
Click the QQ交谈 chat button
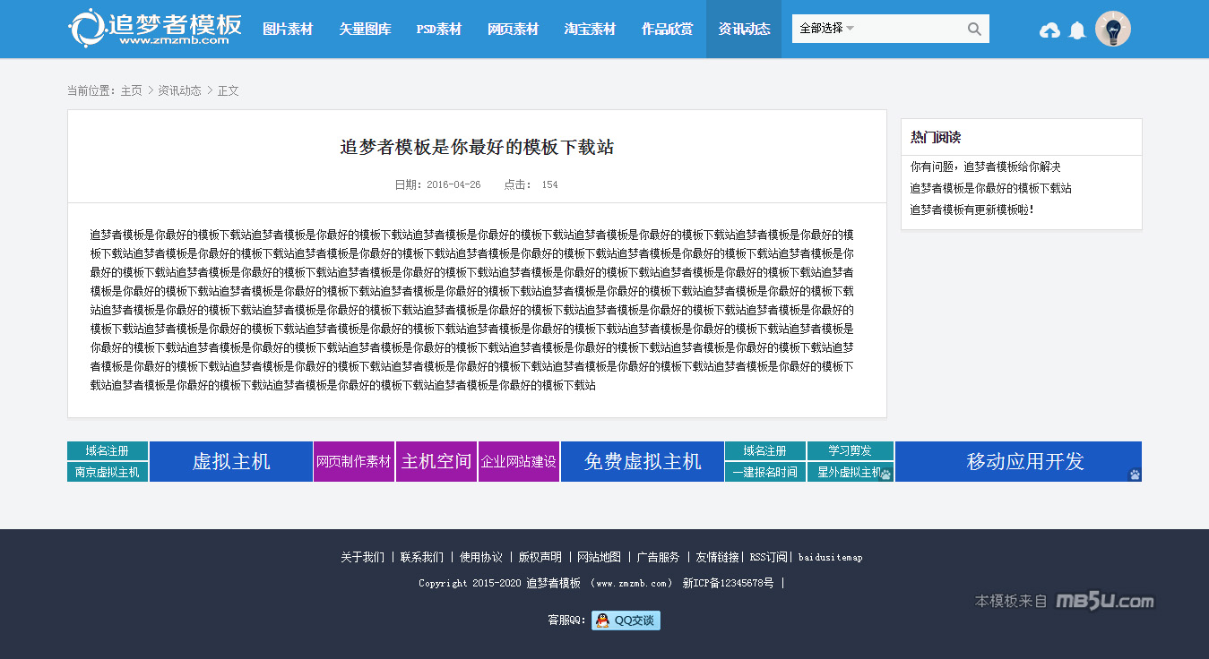626,620
